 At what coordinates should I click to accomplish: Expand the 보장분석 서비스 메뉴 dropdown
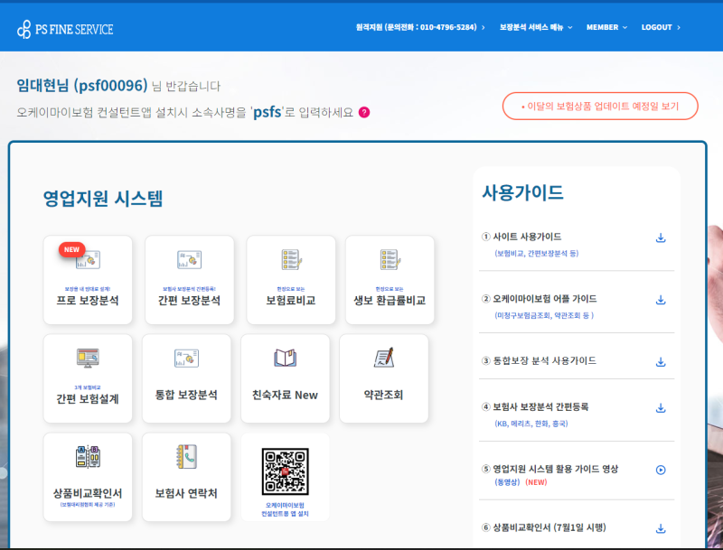tap(536, 27)
